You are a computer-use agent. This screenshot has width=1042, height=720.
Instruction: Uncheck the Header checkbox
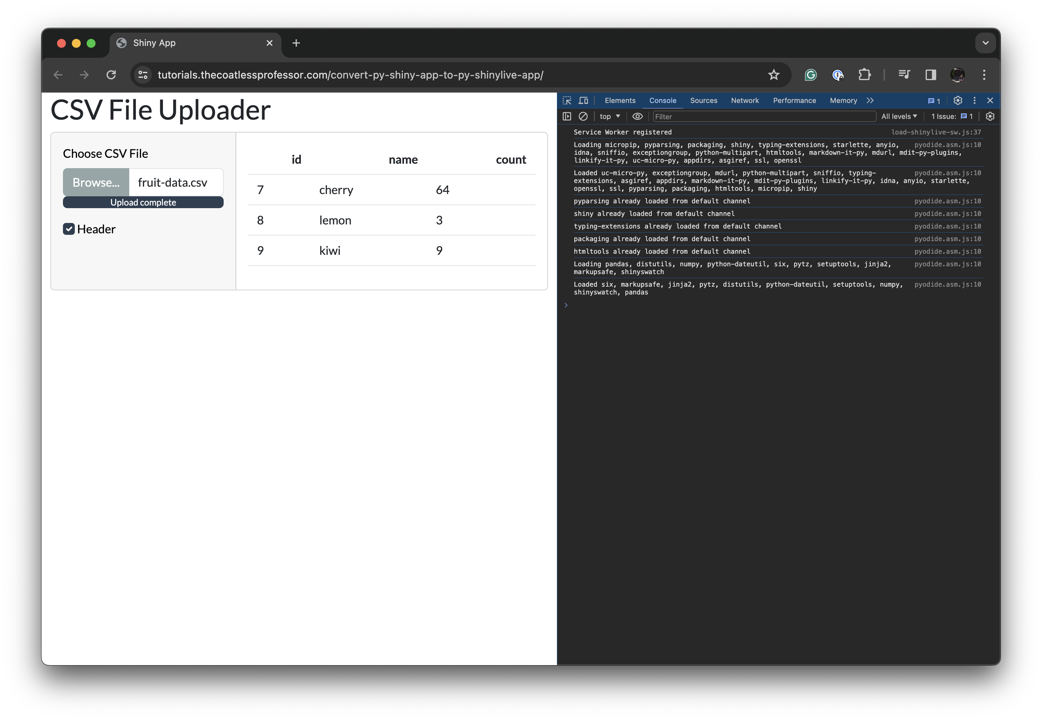point(69,229)
